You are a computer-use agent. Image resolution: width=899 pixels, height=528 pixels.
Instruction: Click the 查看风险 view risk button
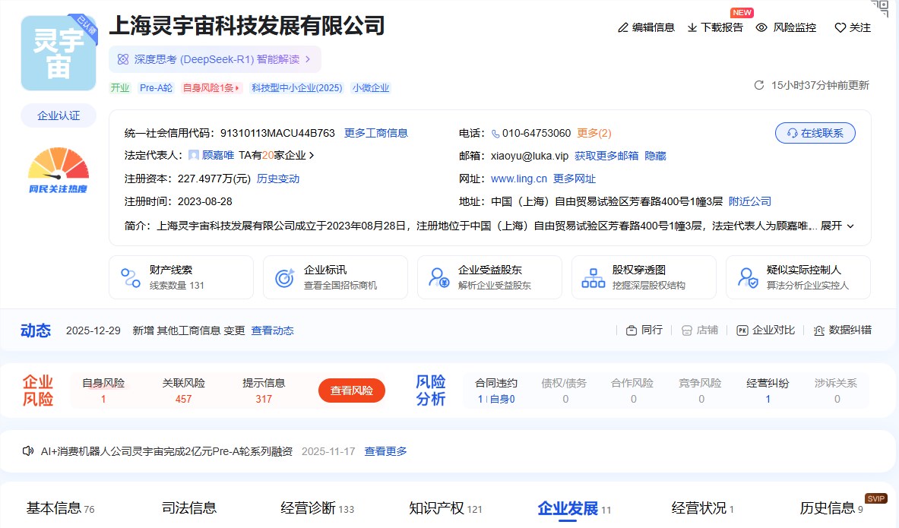point(351,390)
